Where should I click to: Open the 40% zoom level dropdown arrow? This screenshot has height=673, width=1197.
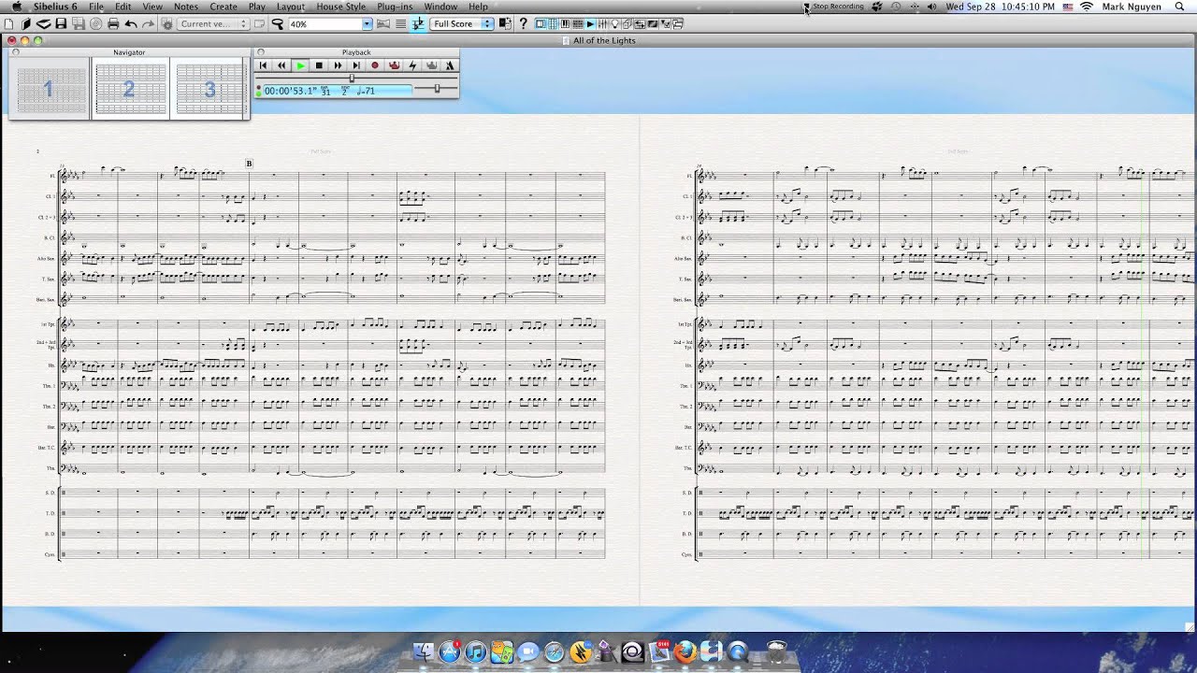coord(367,23)
